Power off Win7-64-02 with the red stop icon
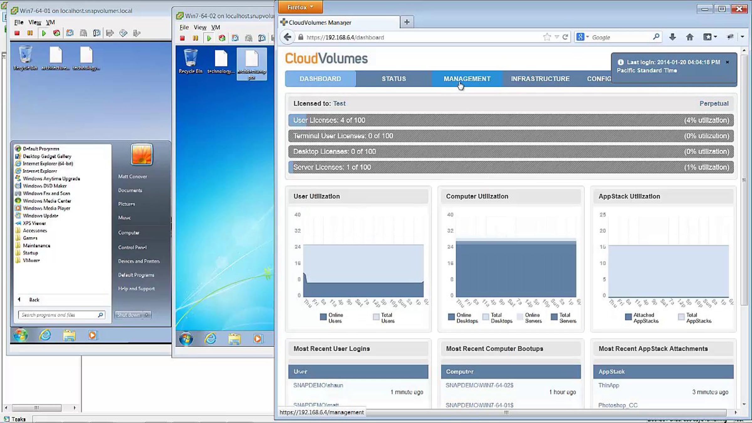 [182, 38]
